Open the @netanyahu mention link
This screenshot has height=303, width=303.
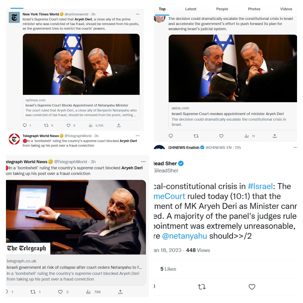point(185,236)
